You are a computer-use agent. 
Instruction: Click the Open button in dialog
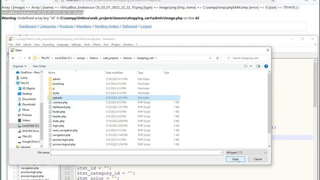point(235,159)
